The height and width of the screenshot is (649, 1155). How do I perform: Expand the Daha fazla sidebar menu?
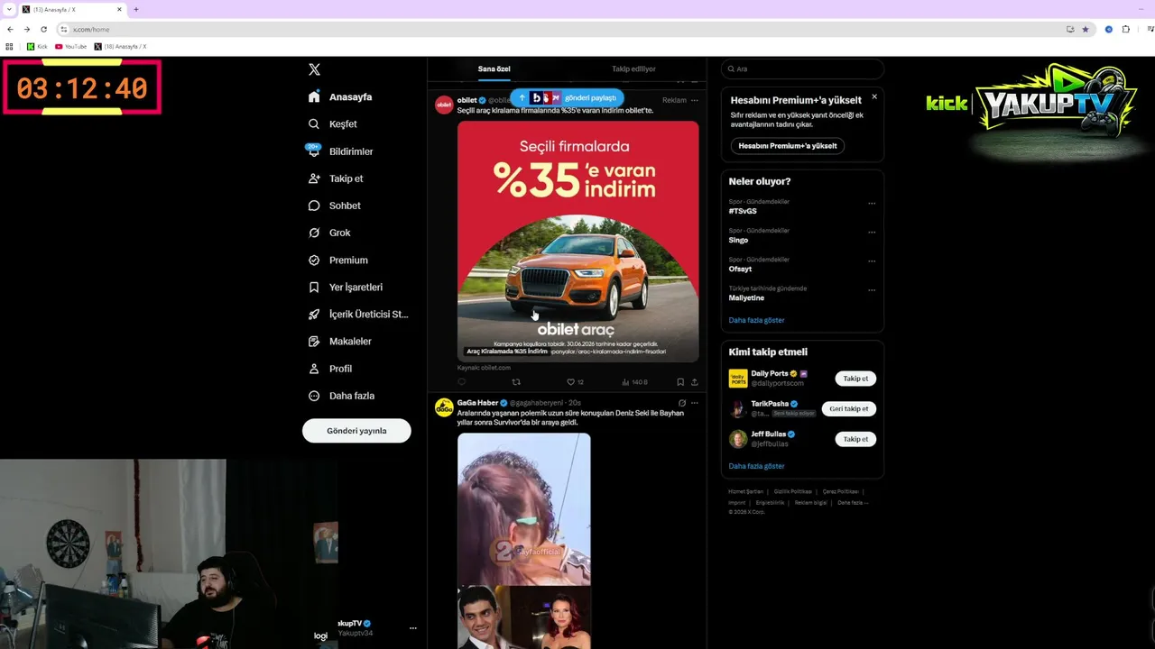pyautogui.click(x=341, y=396)
